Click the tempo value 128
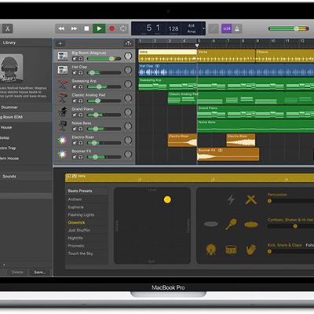314x314 pixels. click(173, 28)
